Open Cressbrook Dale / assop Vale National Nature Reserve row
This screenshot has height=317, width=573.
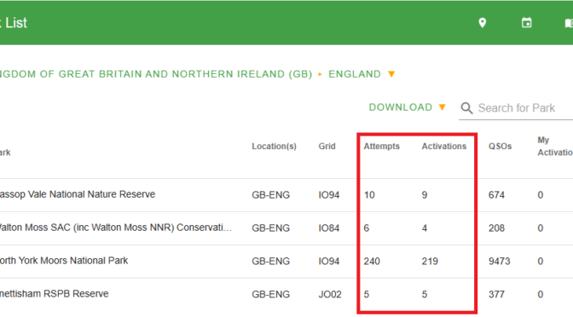tap(286, 195)
